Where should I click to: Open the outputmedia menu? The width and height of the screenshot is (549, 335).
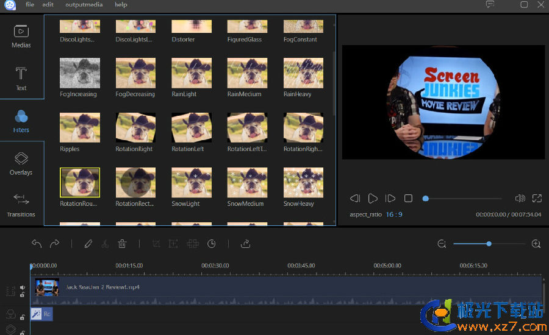tap(84, 4)
